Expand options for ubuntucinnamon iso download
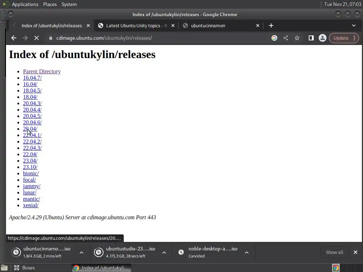Viewport: 363px width, 272px height. click(x=82, y=252)
